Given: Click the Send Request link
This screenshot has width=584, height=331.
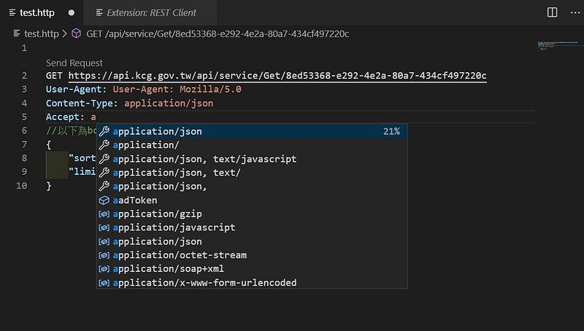Looking at the screenshot, I should [74, 63].
